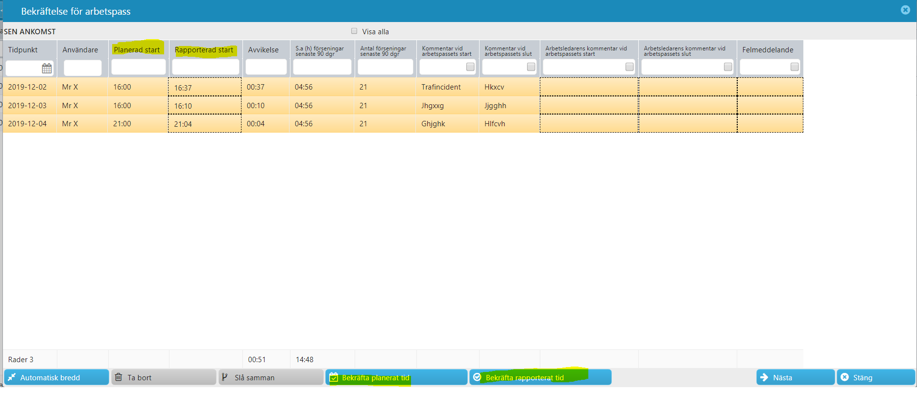Click the Ta bort button
This screenshot has width=917, height=393.
pos(164,377)
